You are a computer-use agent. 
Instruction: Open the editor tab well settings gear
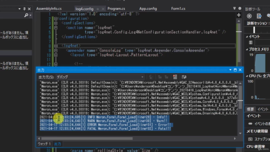tap(240, 8)
